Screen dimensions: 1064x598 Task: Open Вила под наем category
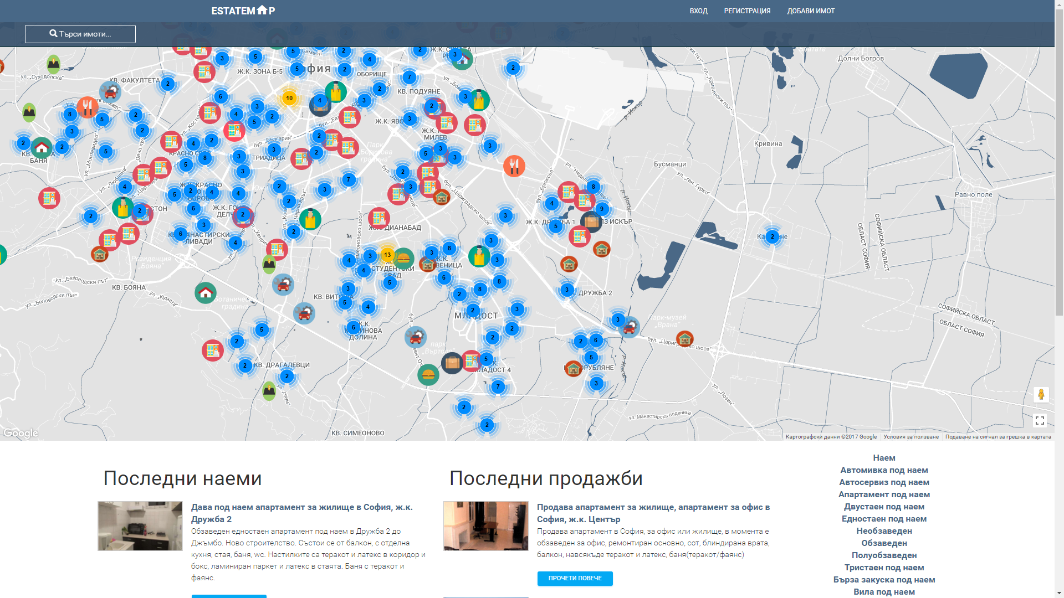(x=884, y=592)
